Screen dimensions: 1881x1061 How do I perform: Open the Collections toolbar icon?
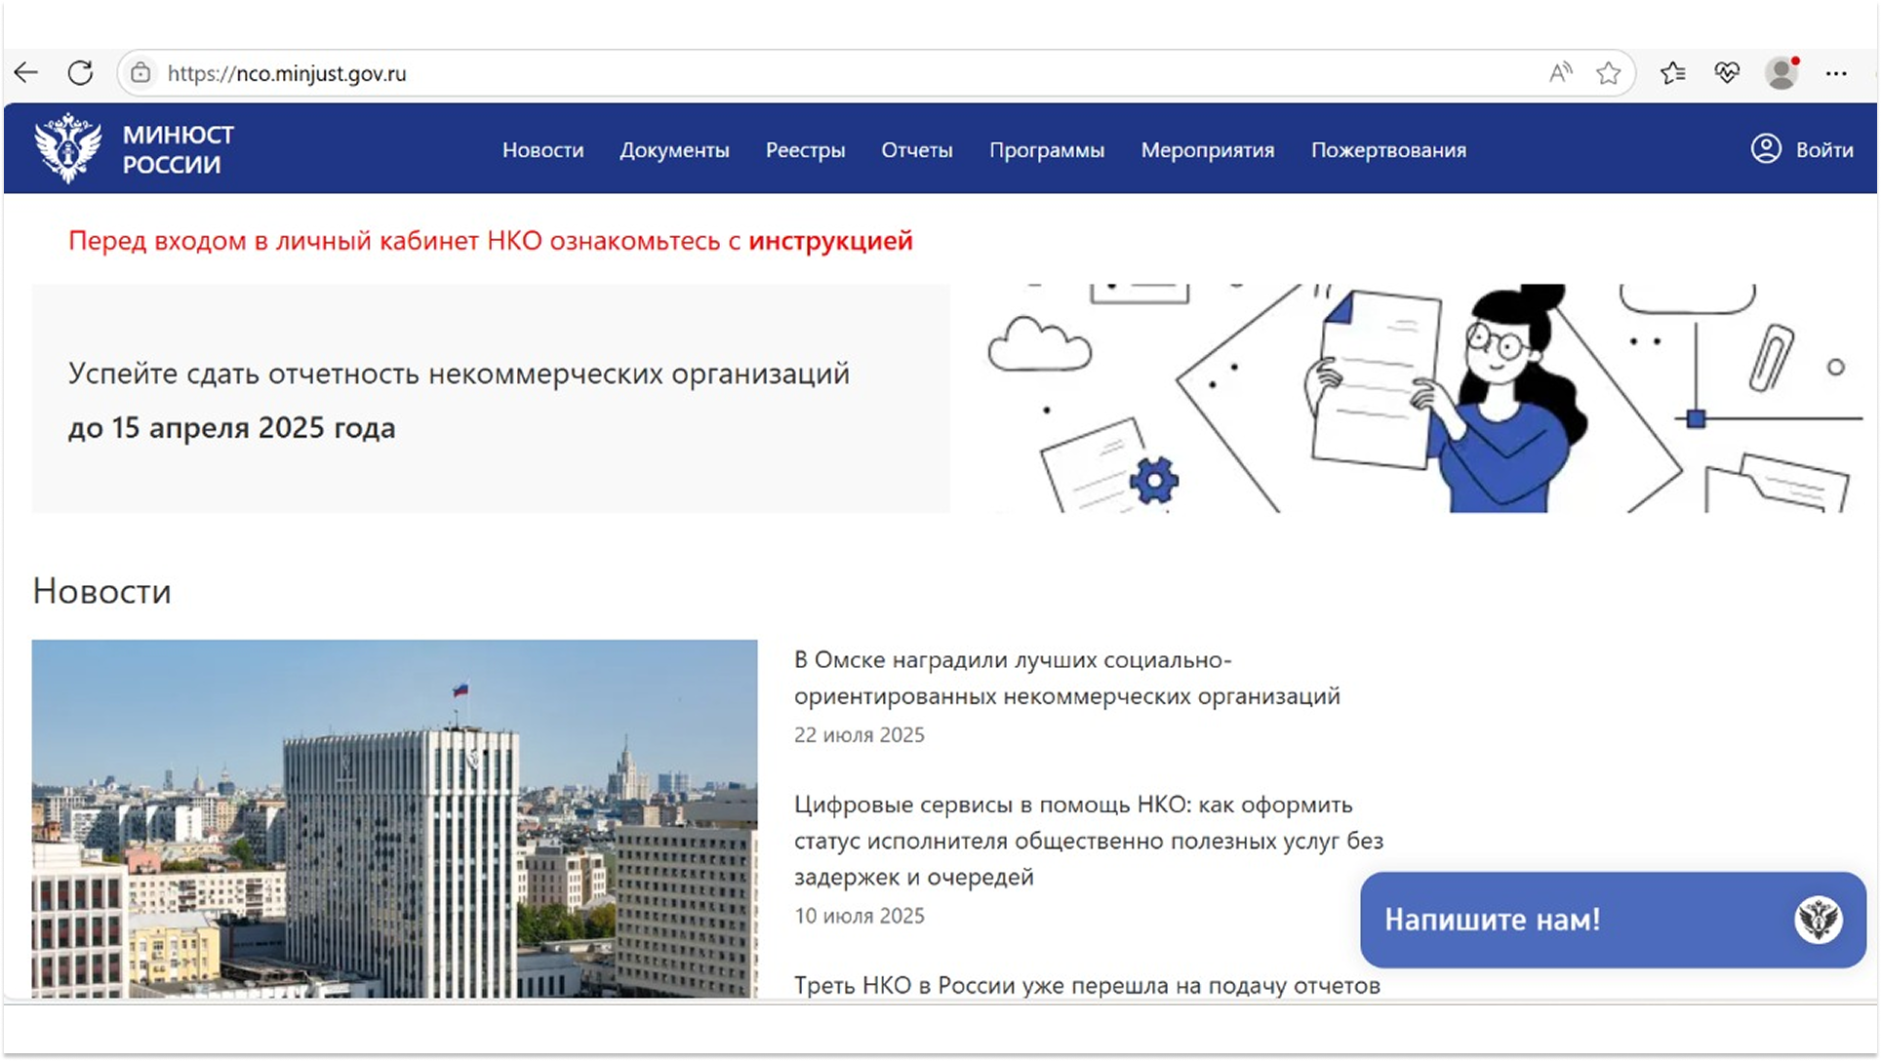pos(1674,71)
